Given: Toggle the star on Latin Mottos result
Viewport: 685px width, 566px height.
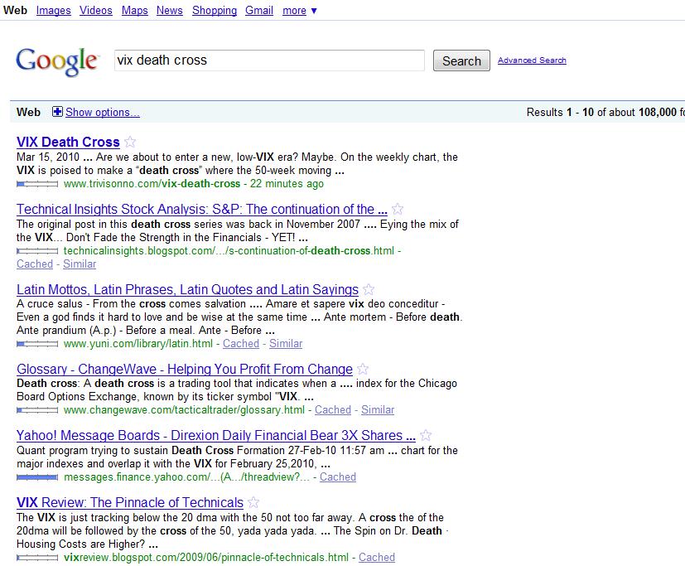Looking at the screenshot, I should 367,289.
